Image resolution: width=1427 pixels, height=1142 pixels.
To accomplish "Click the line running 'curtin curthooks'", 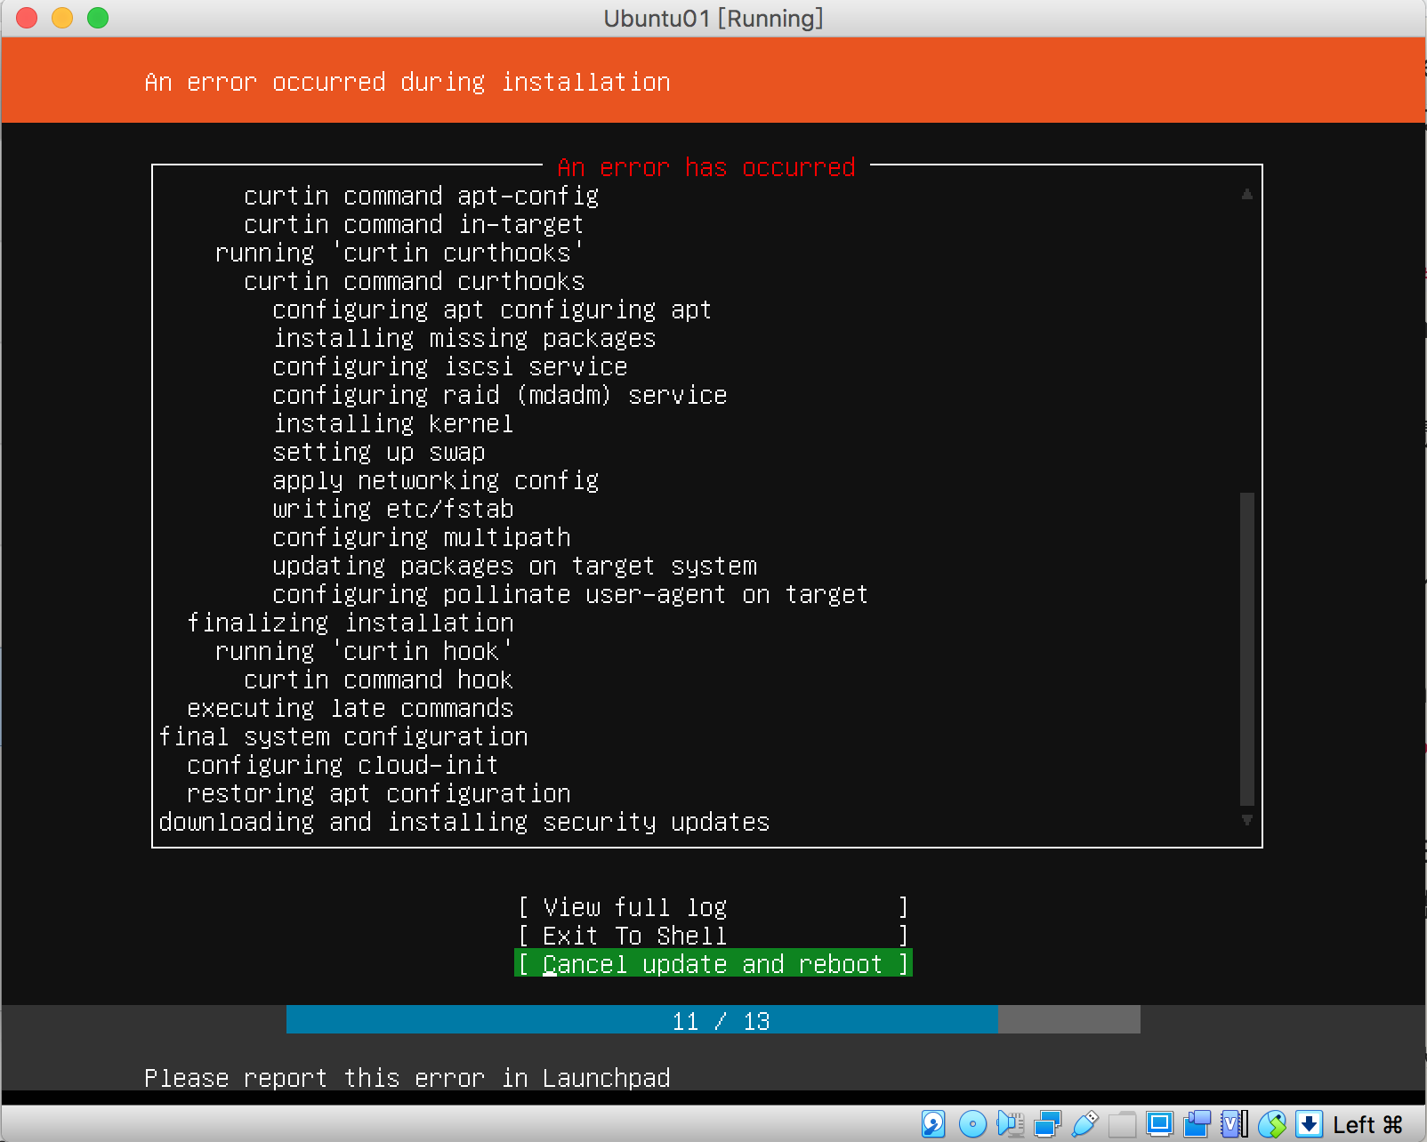I will click(x=399, y=253).
